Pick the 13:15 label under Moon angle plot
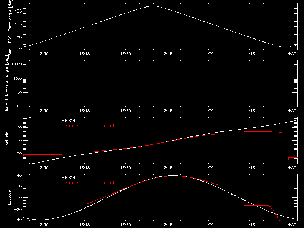Image resolution: width=304 pixels, height=228 pixels. point(84,111)
